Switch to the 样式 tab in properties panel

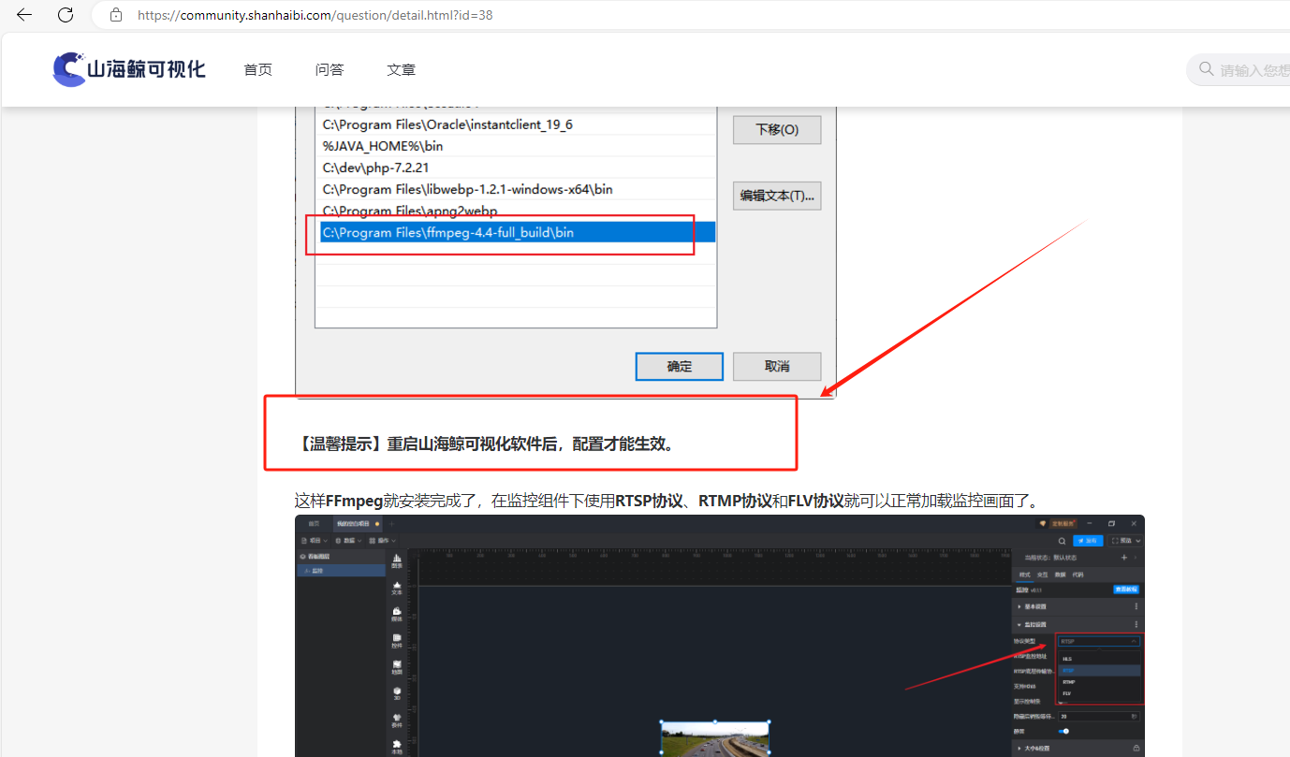(1024, 575)
